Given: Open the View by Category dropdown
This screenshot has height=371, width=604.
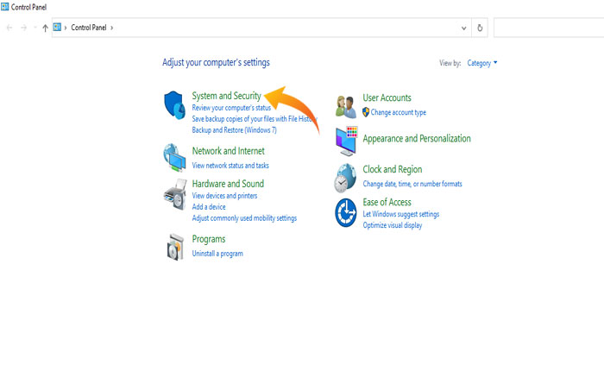Looking at the screenshot, I should [482, 63].
